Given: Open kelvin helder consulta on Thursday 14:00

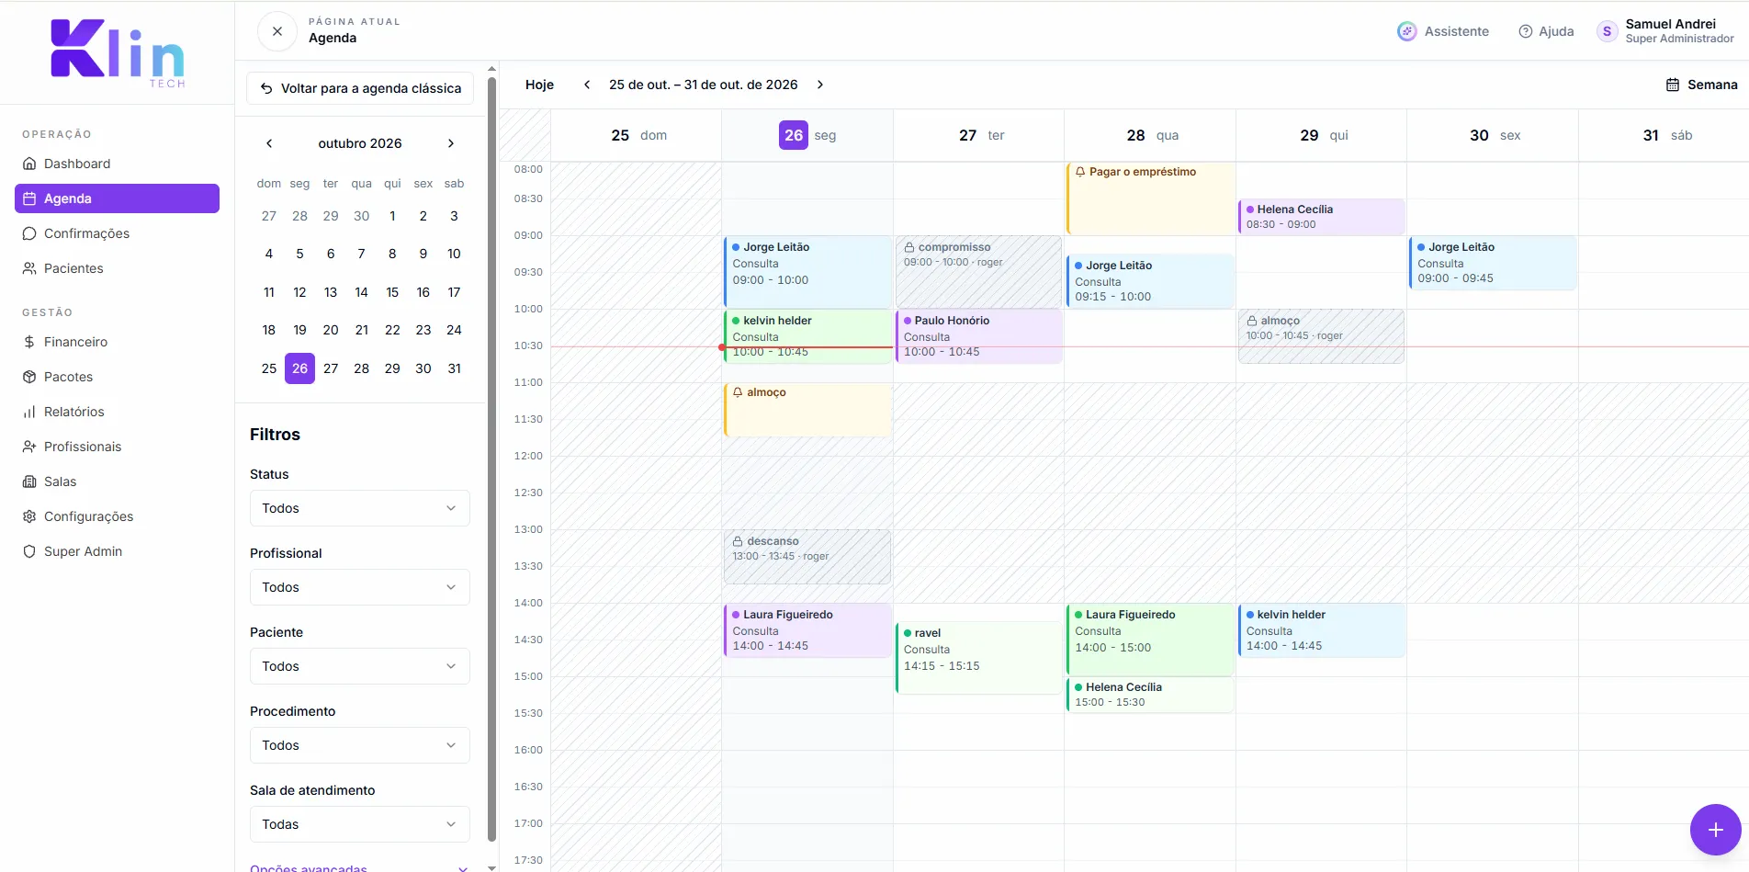Looking at the screenshot, I should coord(1321,630).
